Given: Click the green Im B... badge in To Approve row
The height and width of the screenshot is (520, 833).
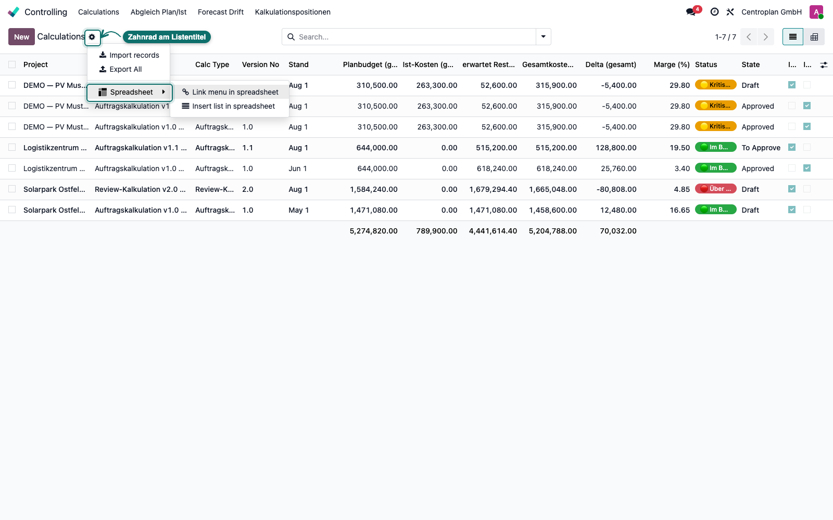Looking at the screenshot, I should point(716,147).
